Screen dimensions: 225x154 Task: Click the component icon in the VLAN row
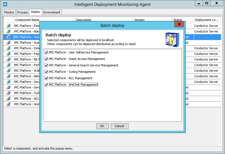(x=8, y=71)
